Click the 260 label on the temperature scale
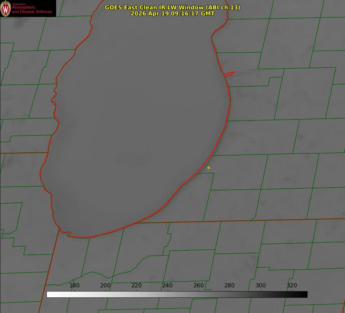 tap(198, 285)
